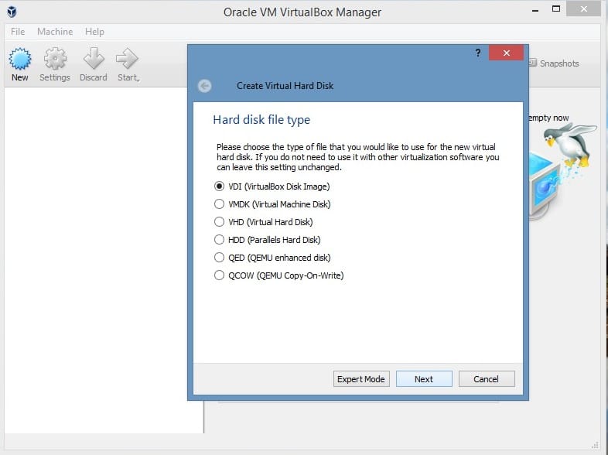Click the Discard arrow icon
This screenshot has height=455, width=608.
point(94,60)
